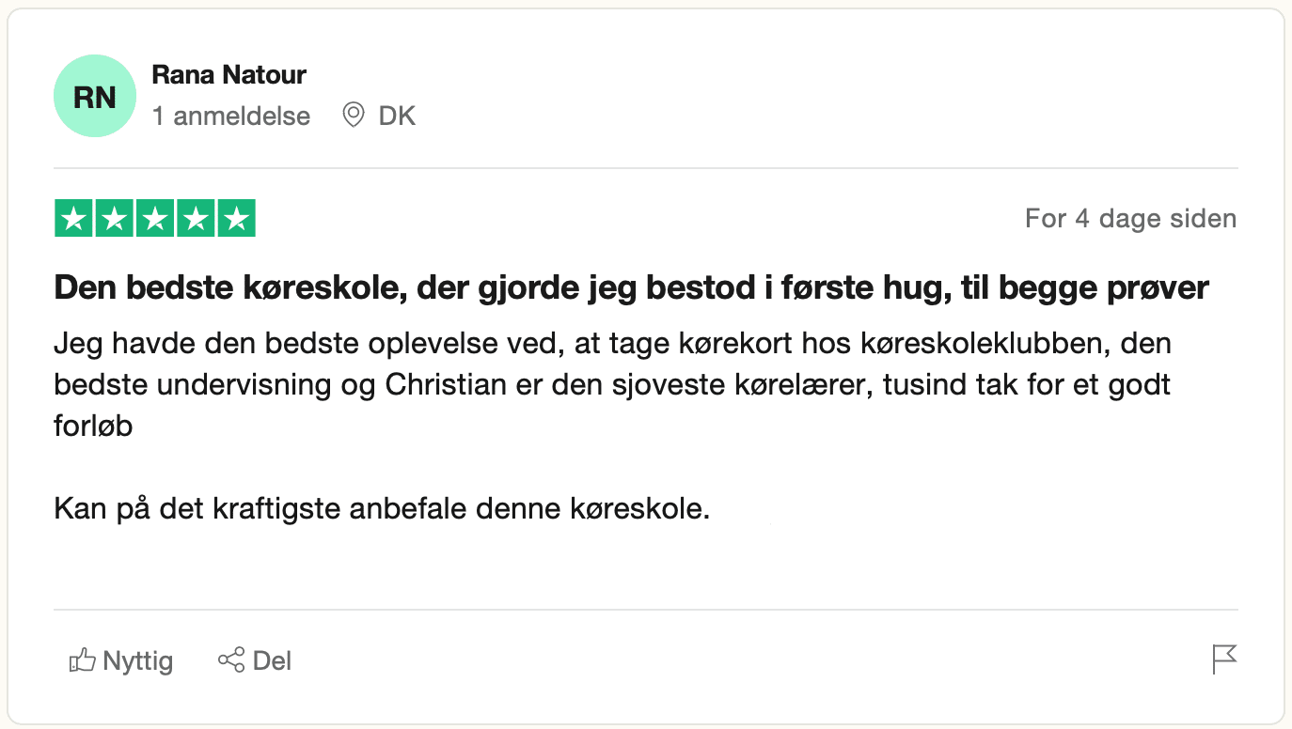Open the review title 'Den bedste køreskole'
This screenshot has height=729, width=1292.
click(631, 288)
